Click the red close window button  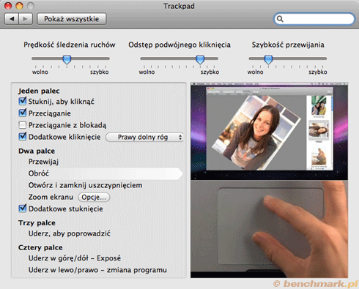8,6
